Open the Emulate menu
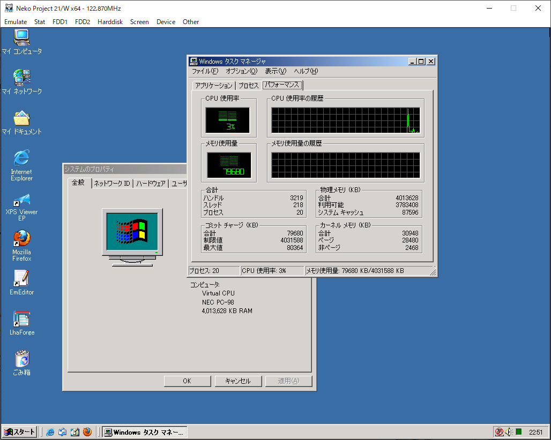 [x=16, y=22]
